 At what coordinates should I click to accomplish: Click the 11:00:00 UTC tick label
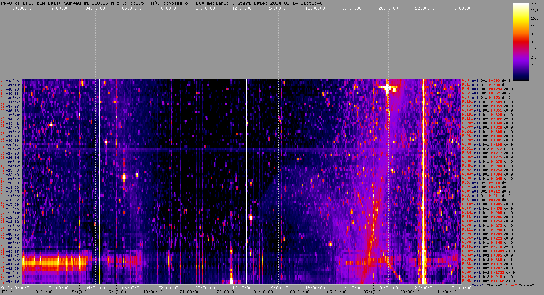(447, 292)
